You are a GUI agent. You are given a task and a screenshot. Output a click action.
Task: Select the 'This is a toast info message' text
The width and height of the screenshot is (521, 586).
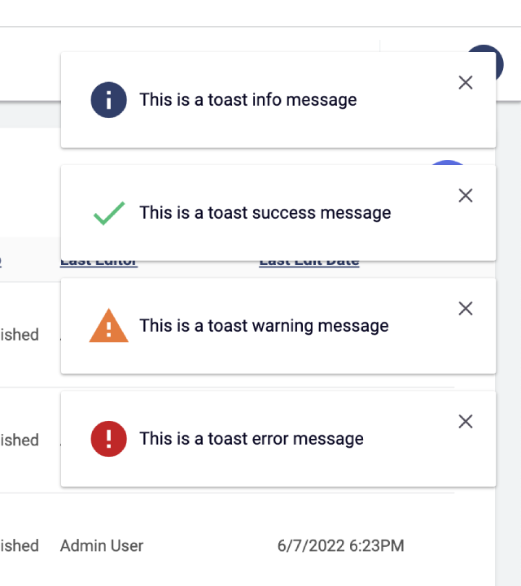[x=248, y=100]
